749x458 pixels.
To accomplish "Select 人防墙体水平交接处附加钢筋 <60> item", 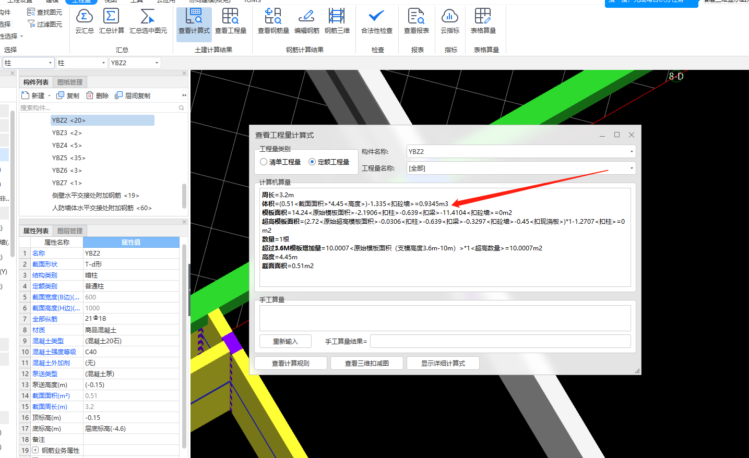I will pos(102,208).
